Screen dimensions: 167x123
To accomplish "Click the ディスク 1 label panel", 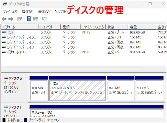I will coord(15,110).
